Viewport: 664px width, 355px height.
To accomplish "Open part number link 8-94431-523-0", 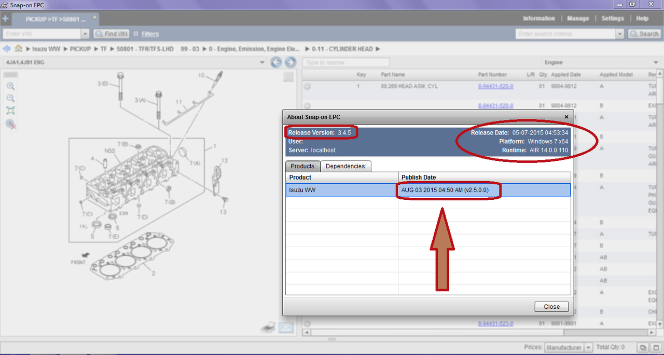I will [495, 324].
